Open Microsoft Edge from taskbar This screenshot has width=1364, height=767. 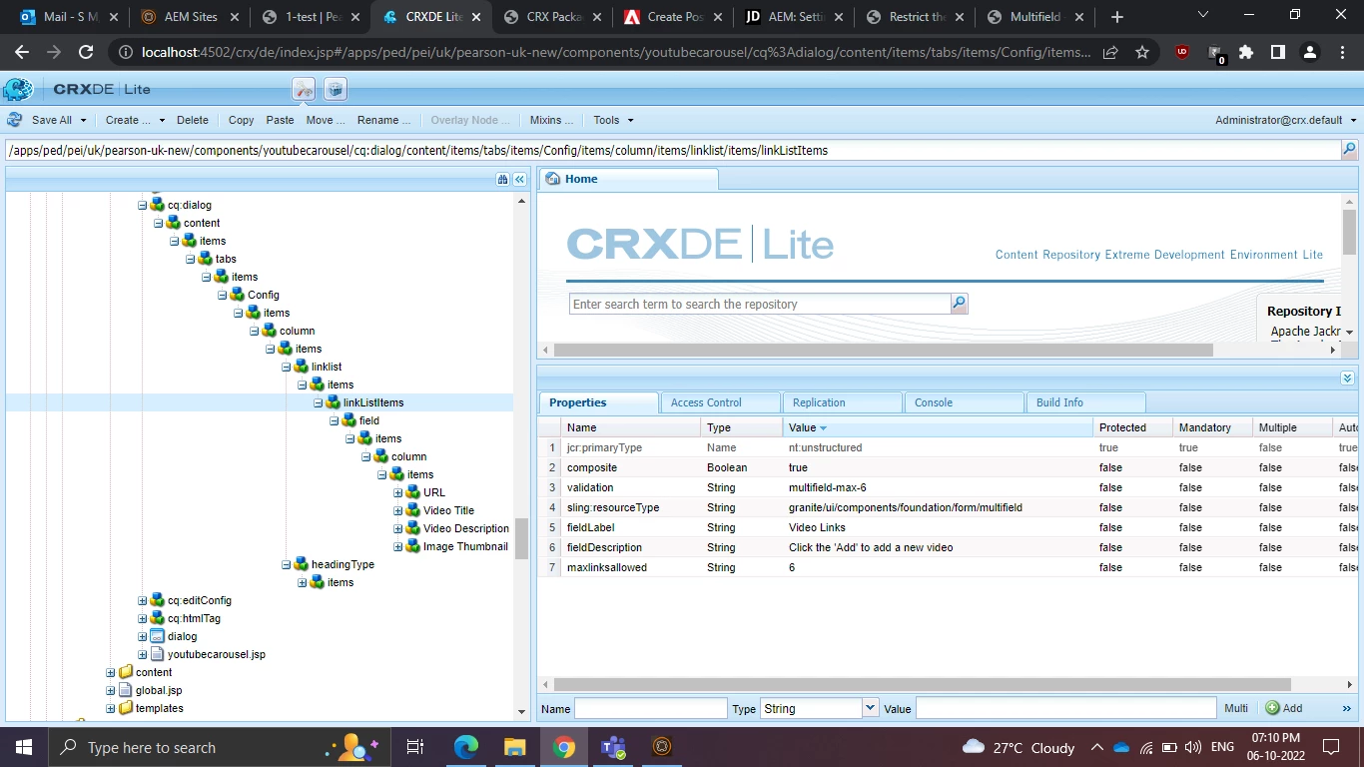[466, 747]
